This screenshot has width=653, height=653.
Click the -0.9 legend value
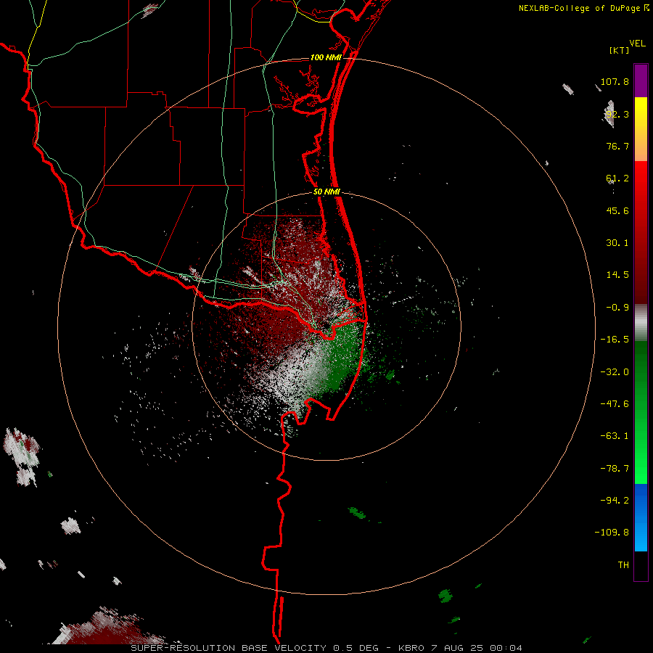tap(617, 308)
